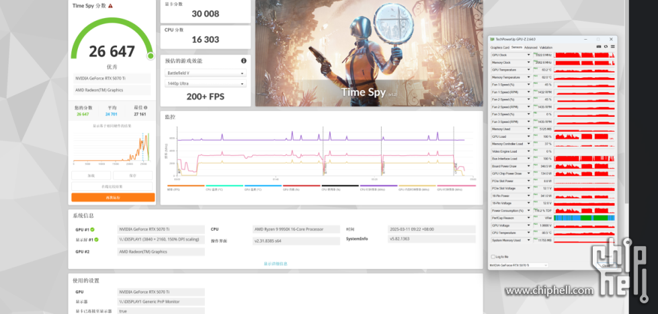658x314 pixels.
Task: Click the load result button
Action: pyautogui.click(x=91, y=175)
